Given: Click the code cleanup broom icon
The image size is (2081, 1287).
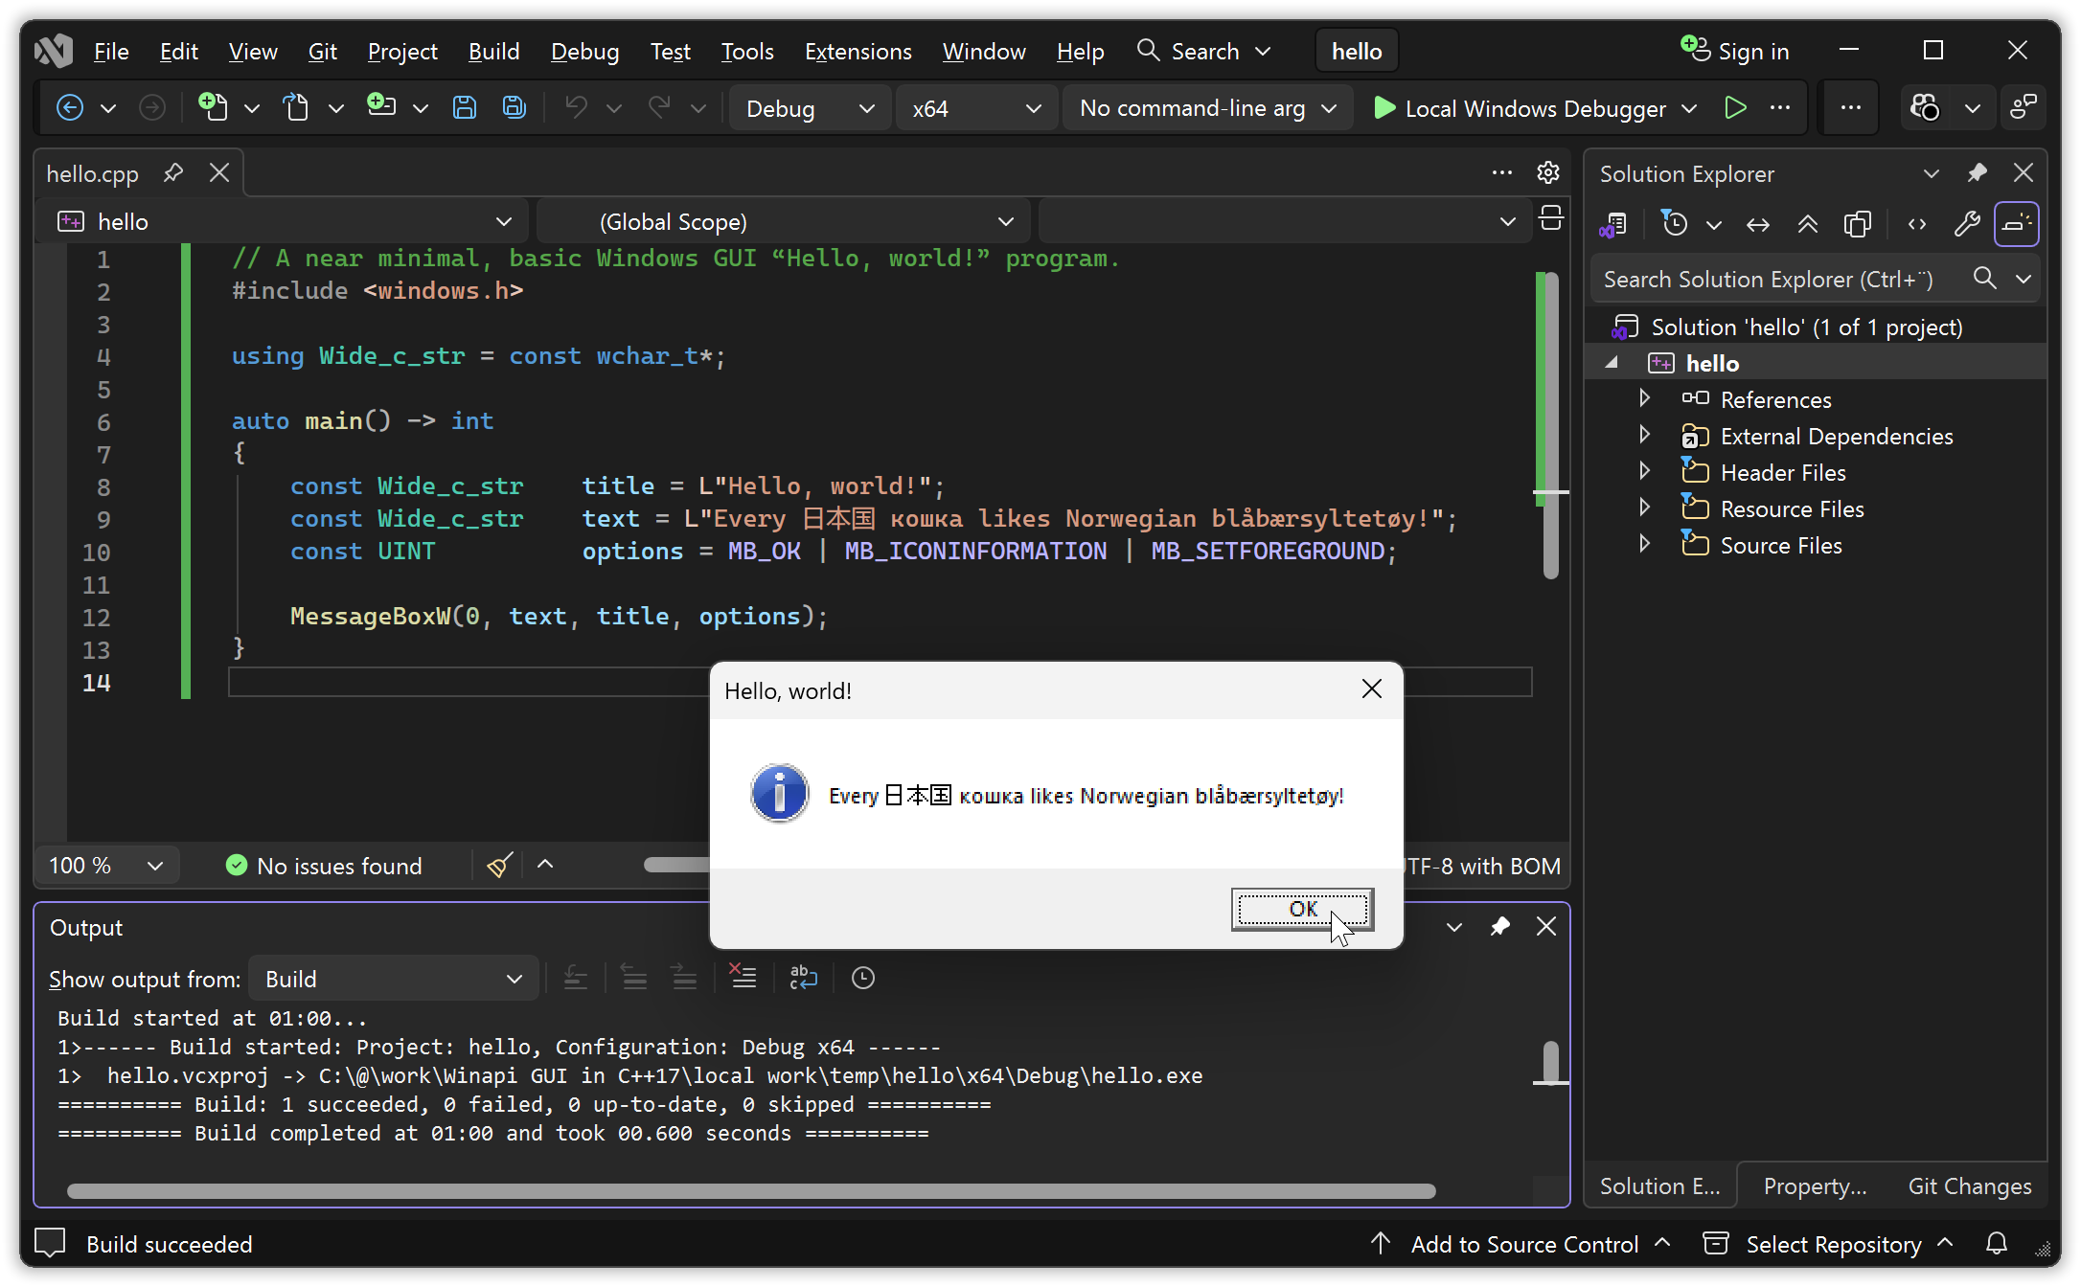Looking at the screenshot, I should click(x=499, y=866).
